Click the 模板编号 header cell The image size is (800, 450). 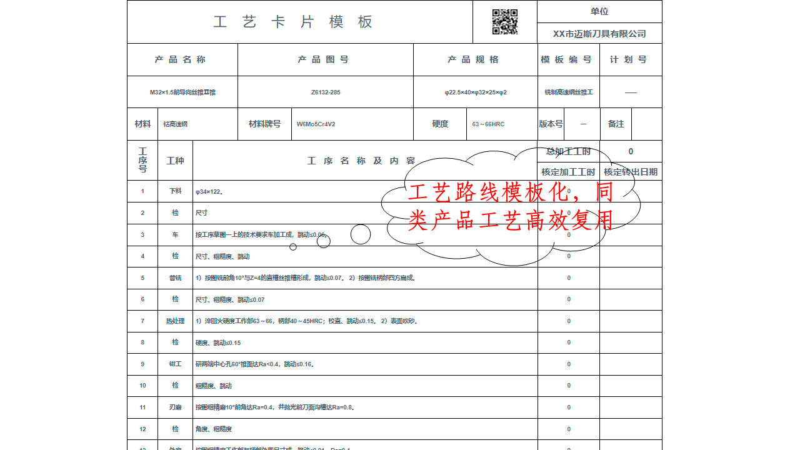point(568,59)
